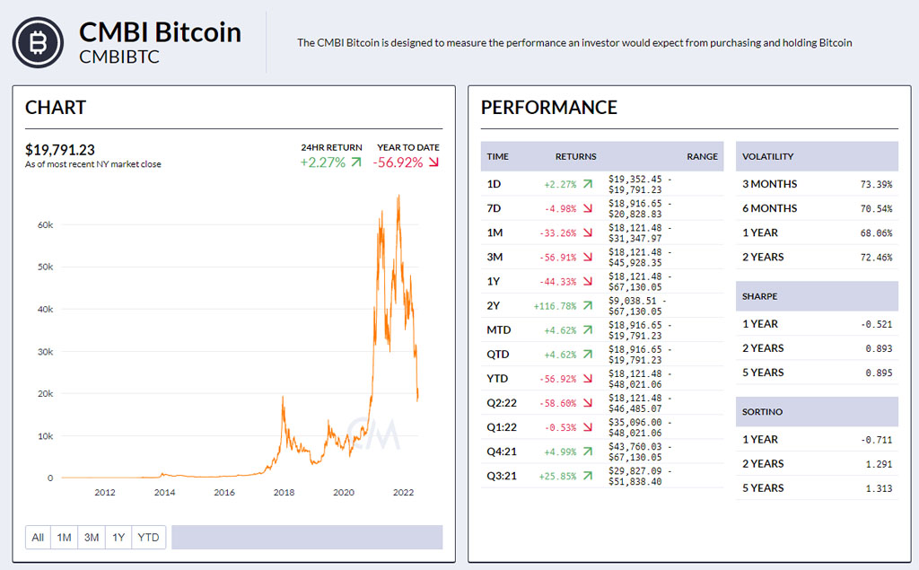The width and height of the screenshot is (919, 570).
Task: Click the 70.54% 6 months volatility value
Action: click(x=876, y=209)
